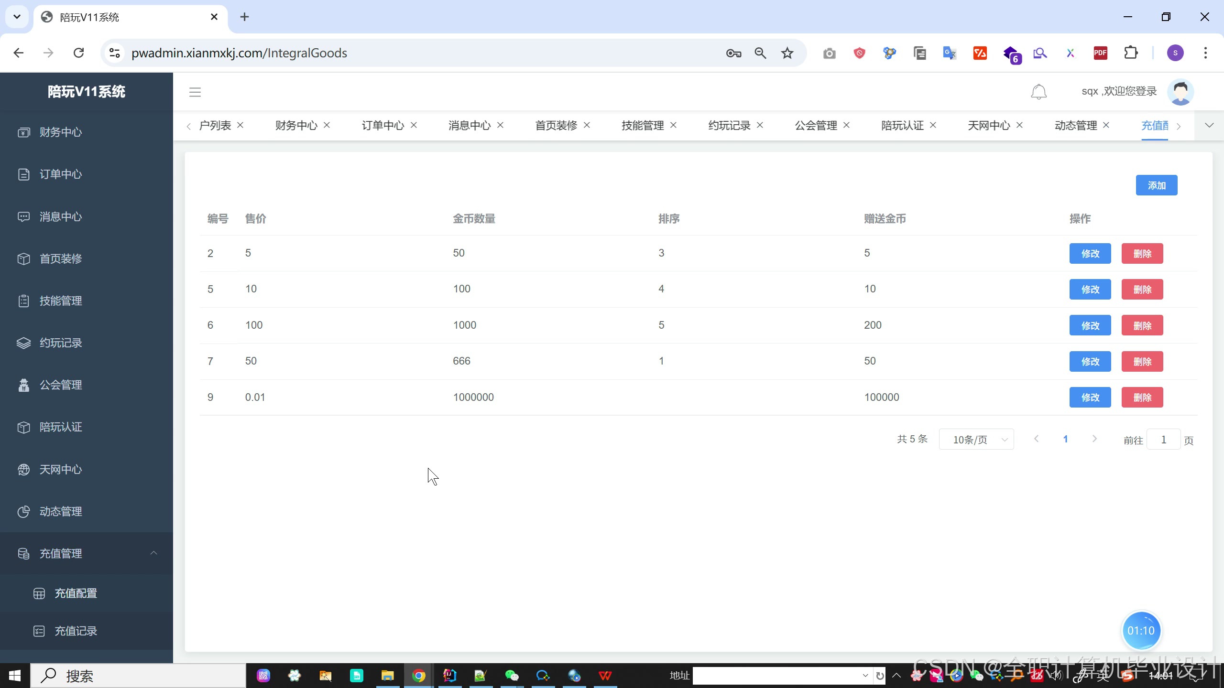
Task: Click the 添加 button
Action: pos(1156,185)
